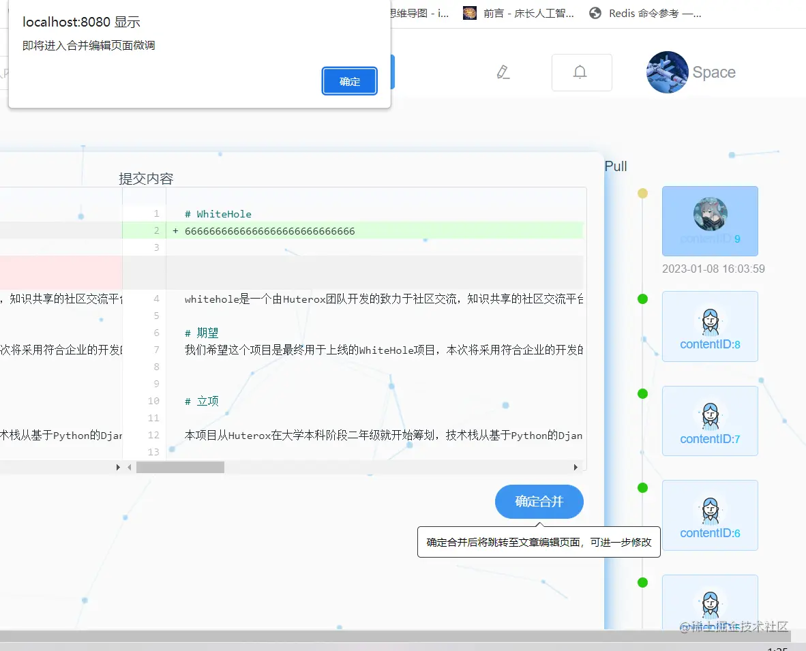Select the pencil edit icon

[503, 72]
